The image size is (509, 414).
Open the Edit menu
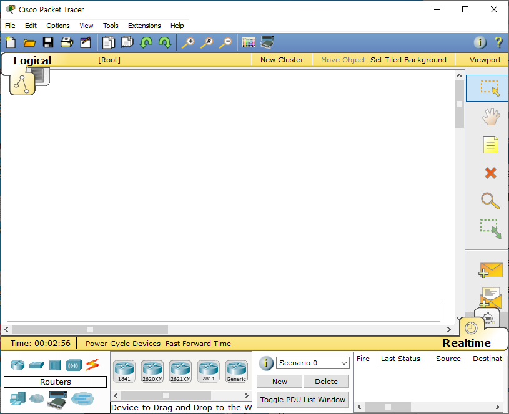(31, 26)
